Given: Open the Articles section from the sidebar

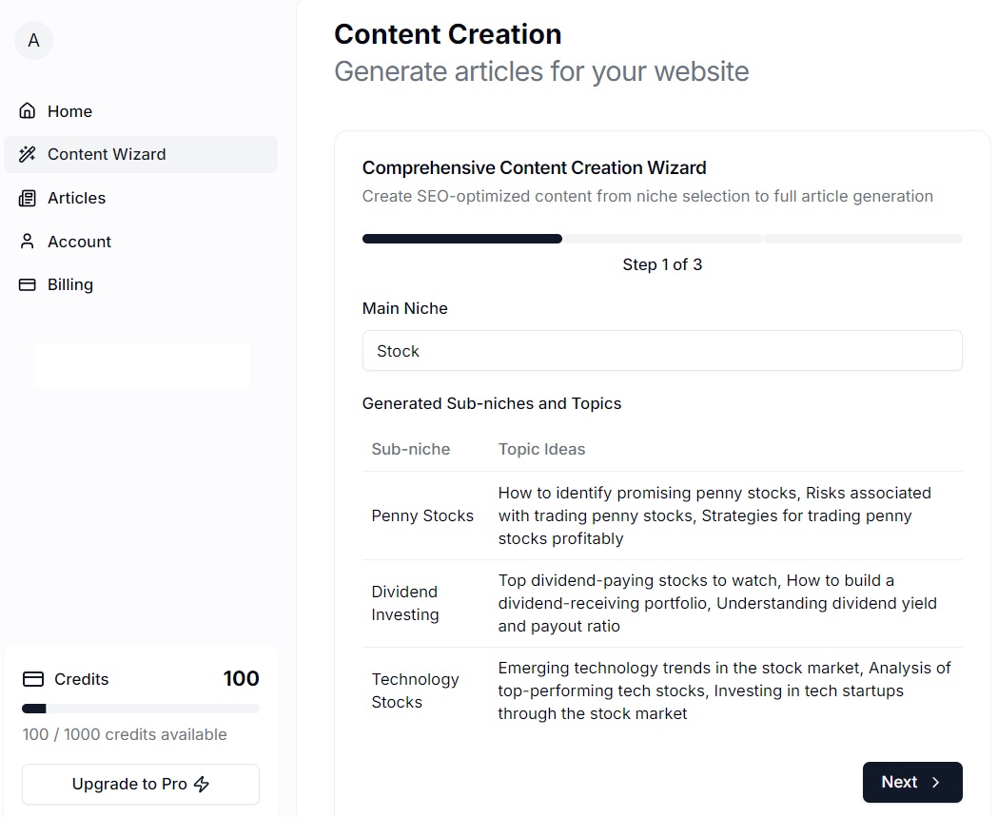Looking at the screenshot, I should pos(76,198).
